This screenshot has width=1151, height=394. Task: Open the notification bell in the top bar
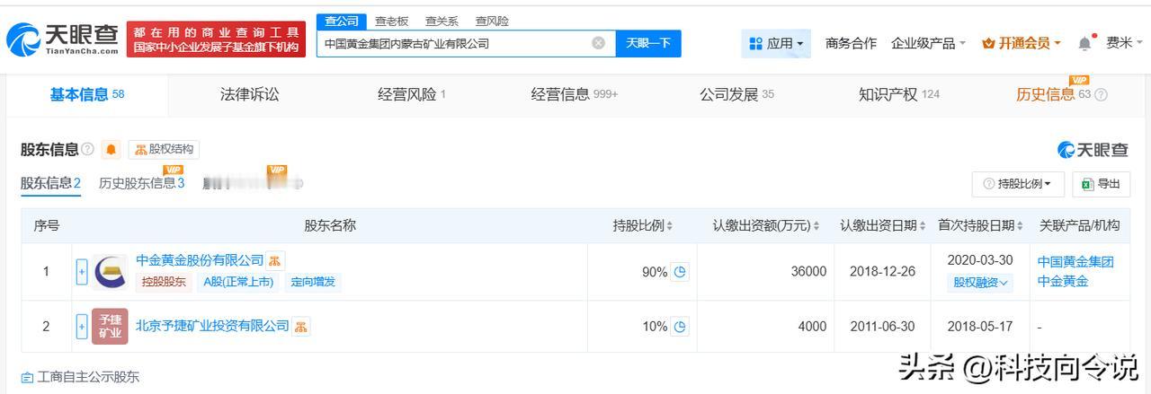point(1084,43)
